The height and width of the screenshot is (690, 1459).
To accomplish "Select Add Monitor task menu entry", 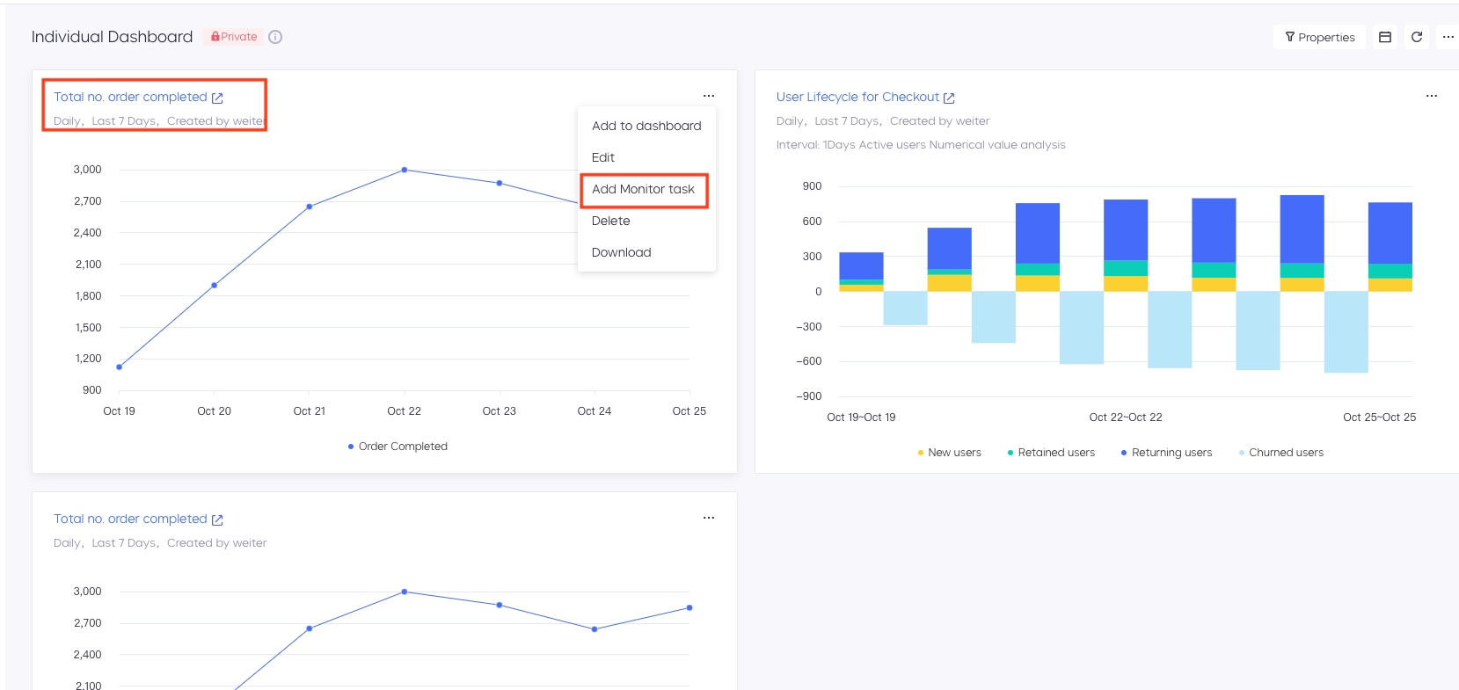I will click(x=646, y=189).
